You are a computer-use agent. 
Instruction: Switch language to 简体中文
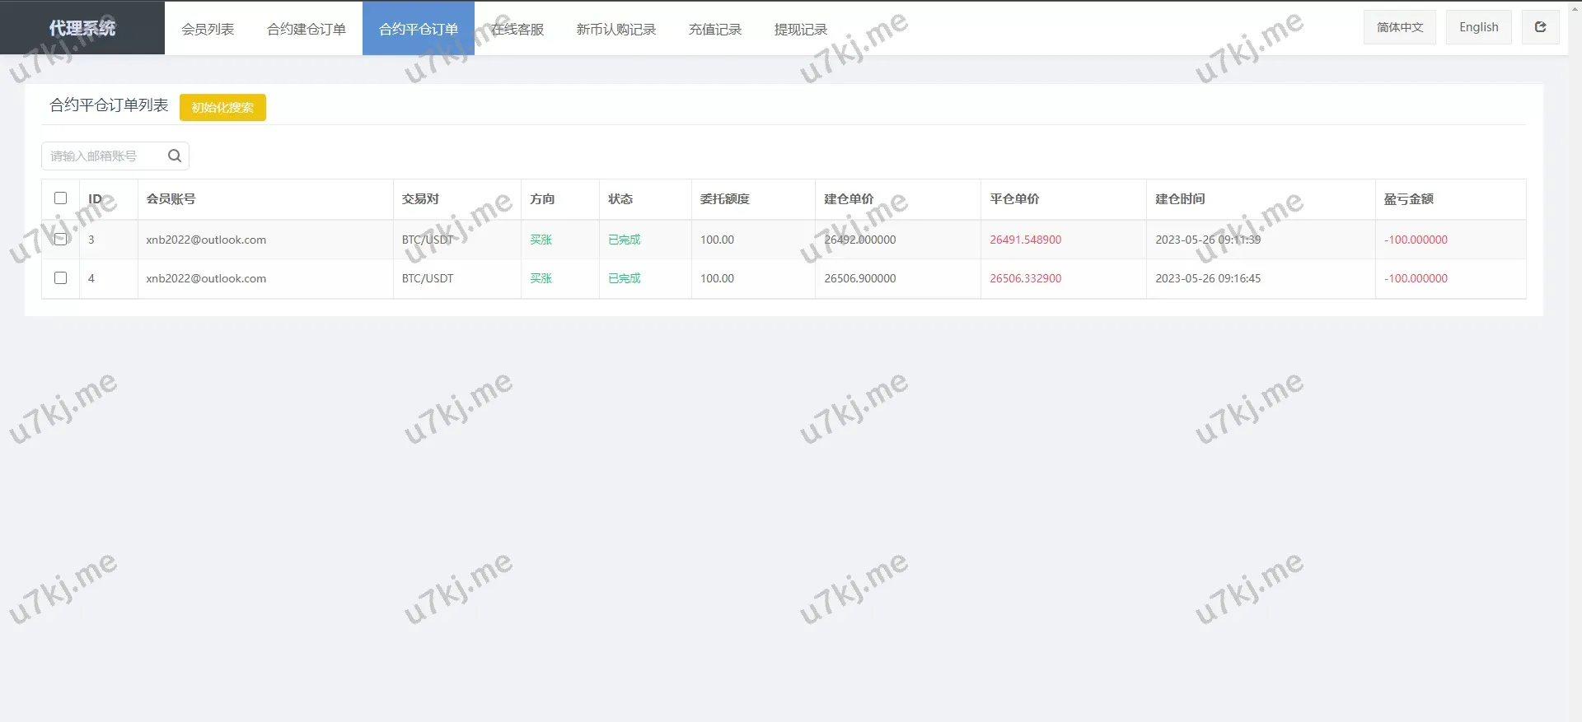tap(1399, 27)
